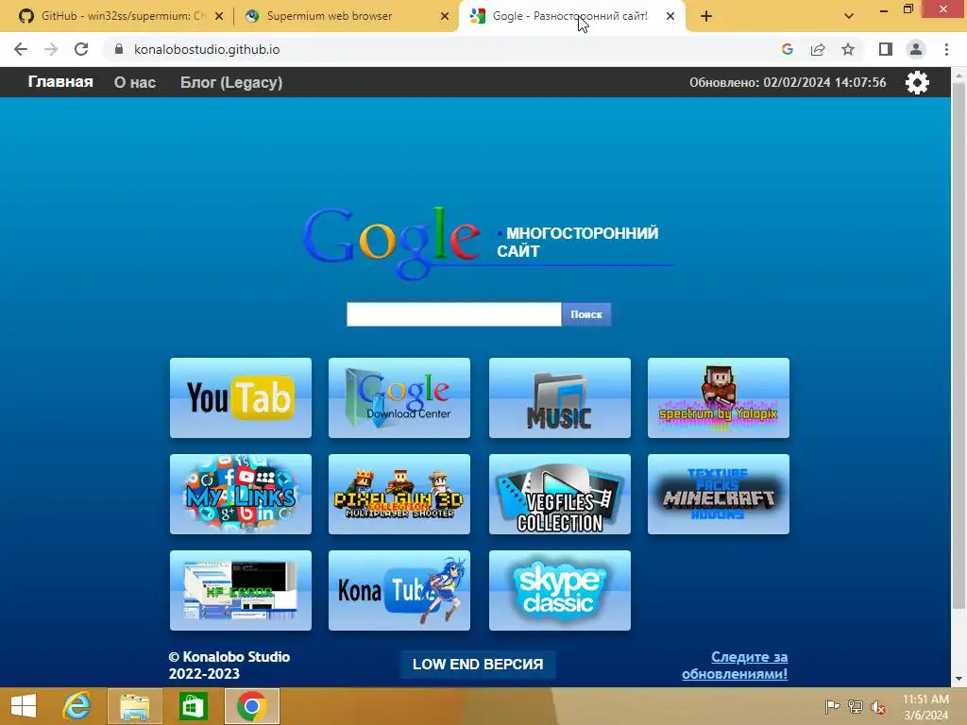Go to the Главная menu item
The image size is (967, 725).
point(60,82)
